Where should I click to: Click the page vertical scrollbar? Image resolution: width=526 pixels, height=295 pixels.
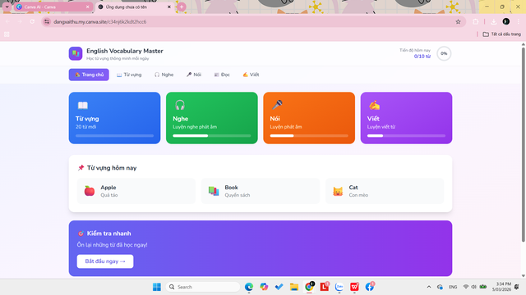pyautogui.click(x=523, y=144)
